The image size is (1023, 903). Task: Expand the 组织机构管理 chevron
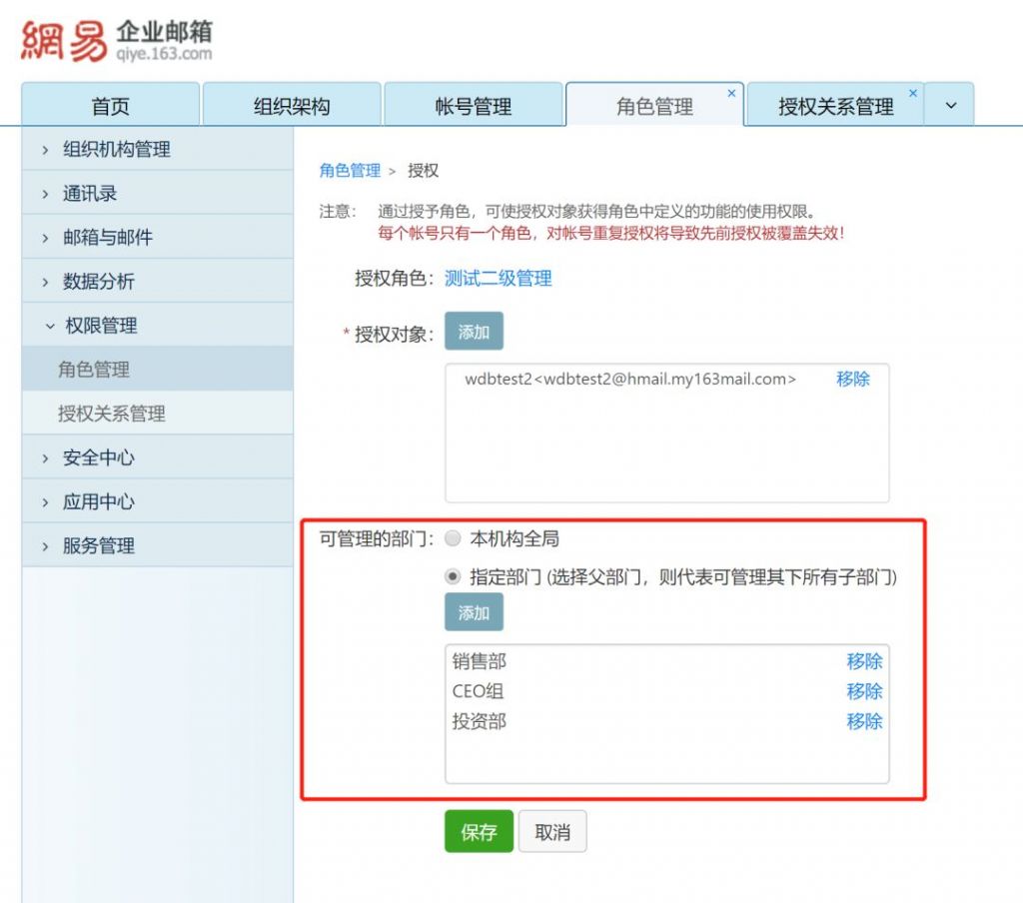coord(45,150)
